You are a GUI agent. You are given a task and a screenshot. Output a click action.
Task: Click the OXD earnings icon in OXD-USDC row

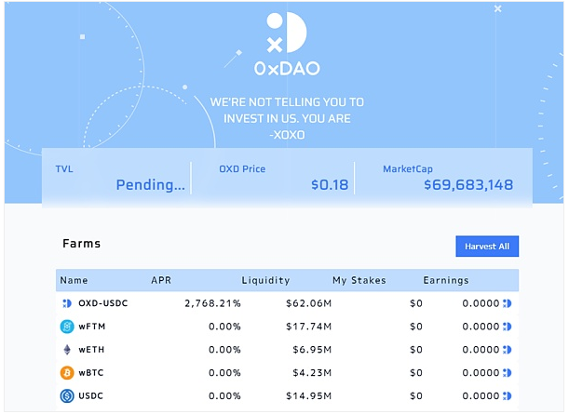(x=508, y=303)
